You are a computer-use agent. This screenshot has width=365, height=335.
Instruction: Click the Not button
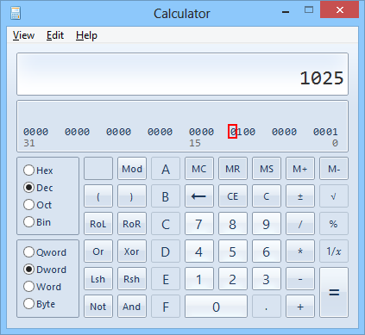coord(98,307)
